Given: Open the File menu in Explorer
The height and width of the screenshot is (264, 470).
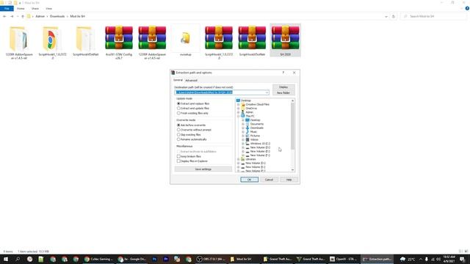Looking at the screenshot, I should tap(7, 9).
